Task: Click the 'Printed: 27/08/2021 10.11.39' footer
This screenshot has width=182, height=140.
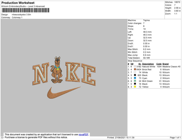Action: pyautogui.click(x=121, y=138)
